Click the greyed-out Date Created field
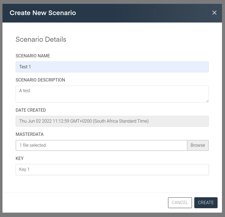This screenshot has height=217, width=225. [x=112, y=121]
